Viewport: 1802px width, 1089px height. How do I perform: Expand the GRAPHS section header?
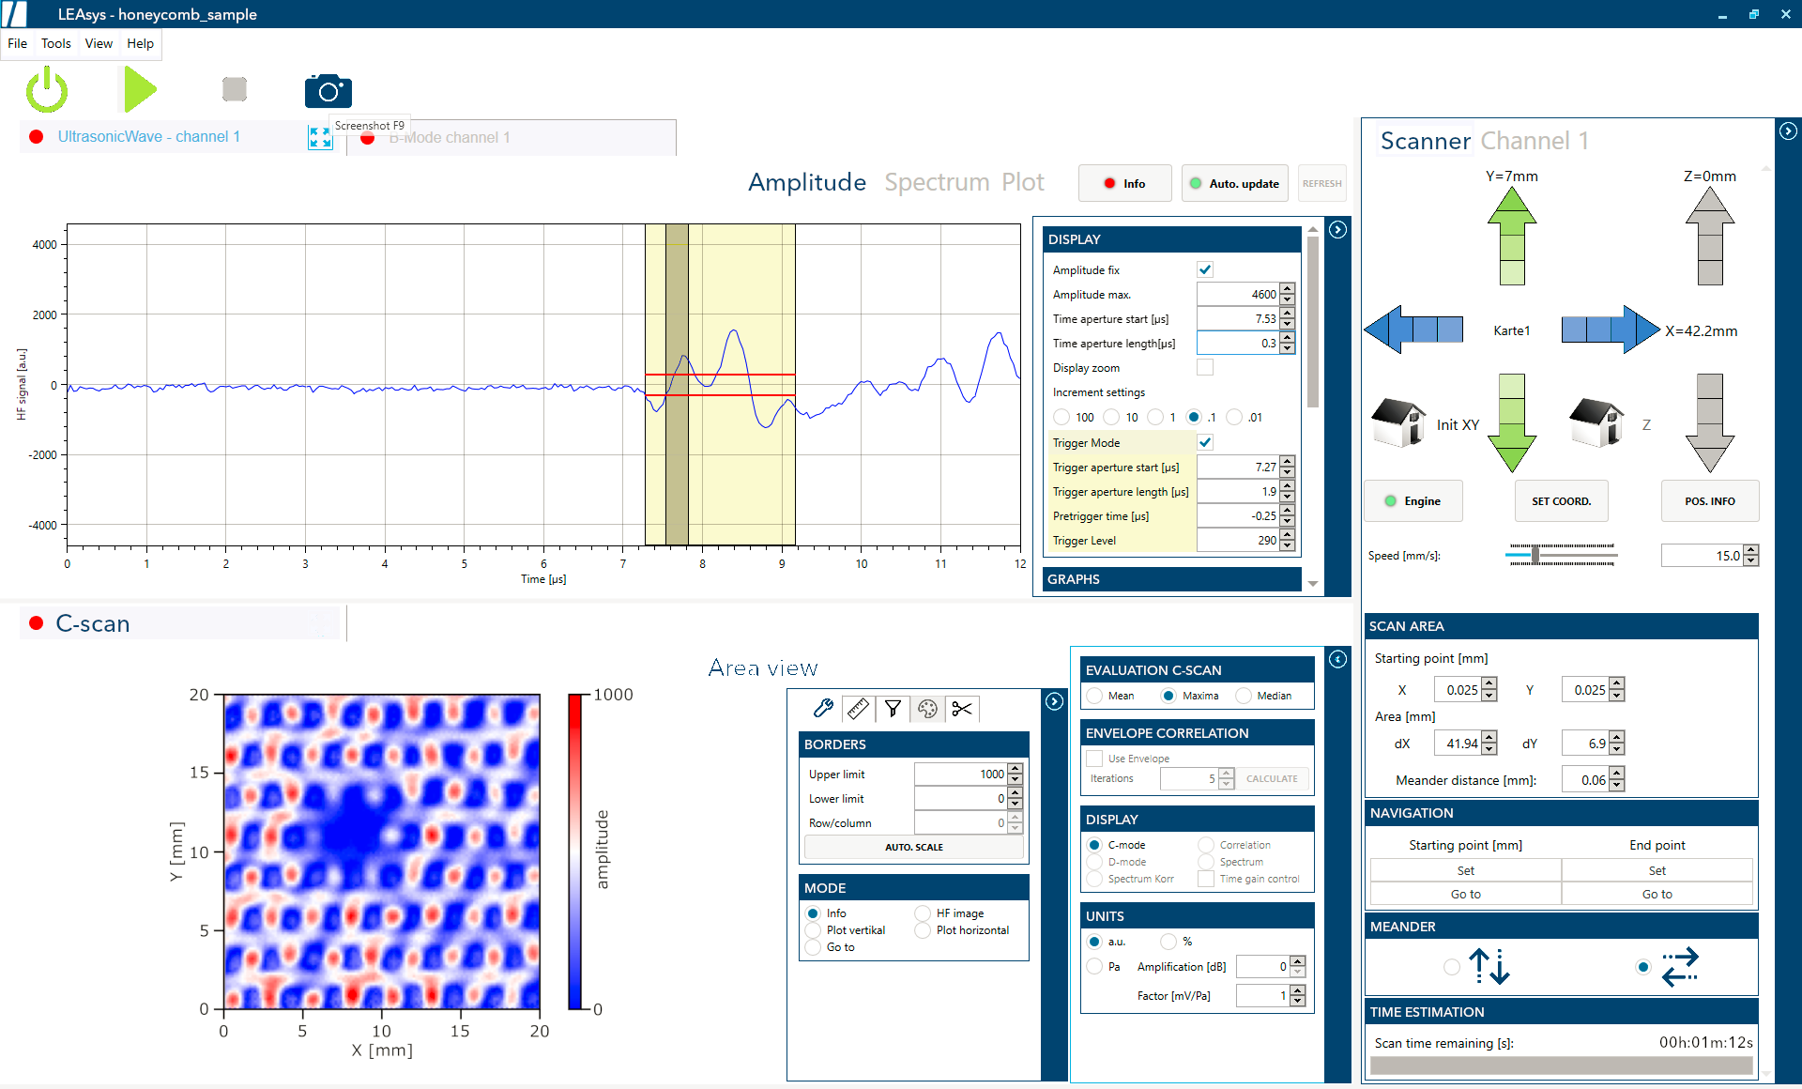pyautogui.click(x=1171, y=579)
